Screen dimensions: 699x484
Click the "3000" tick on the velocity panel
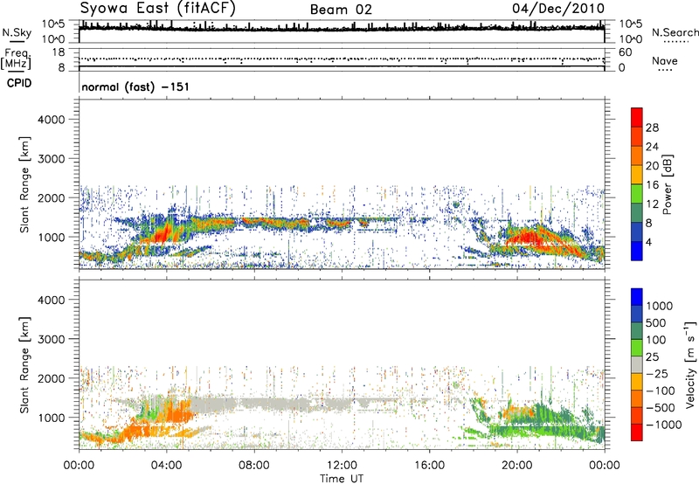click(51, 339)
